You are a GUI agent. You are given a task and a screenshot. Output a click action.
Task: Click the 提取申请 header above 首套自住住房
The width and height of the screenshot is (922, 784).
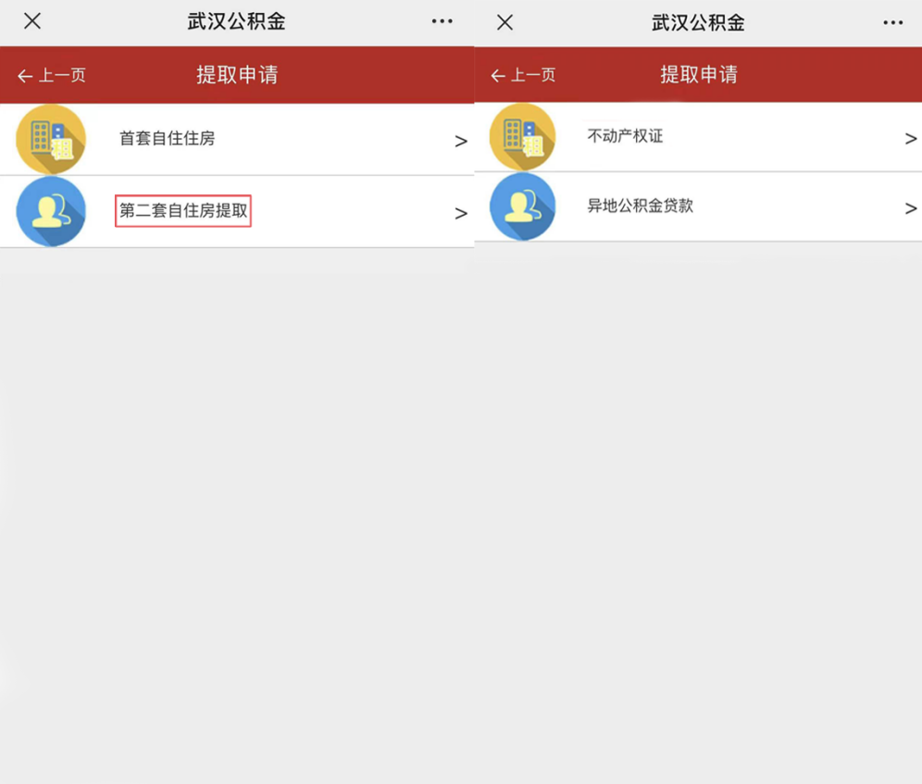coord(237,75)
